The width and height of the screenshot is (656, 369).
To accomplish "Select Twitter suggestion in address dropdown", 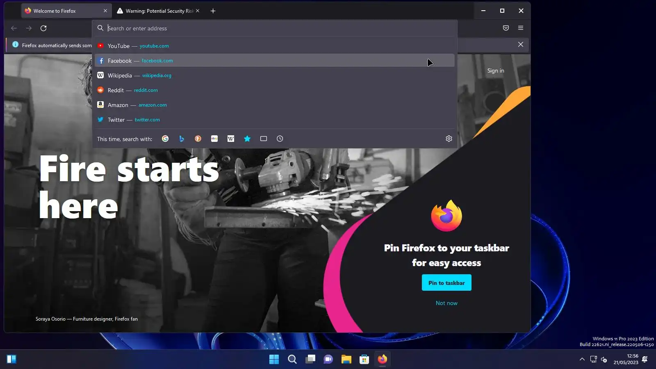I will coord(275,120).
